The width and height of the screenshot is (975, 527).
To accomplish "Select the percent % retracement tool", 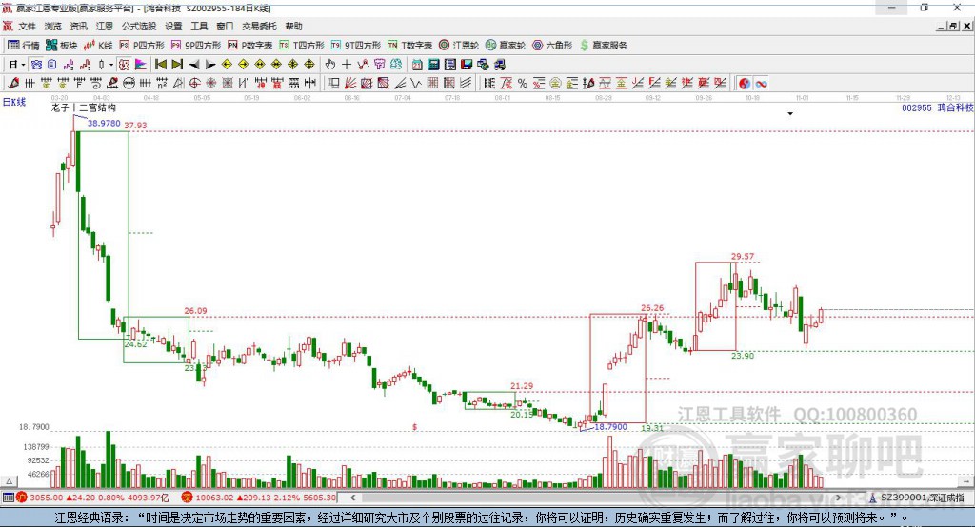I will [523, 84].
